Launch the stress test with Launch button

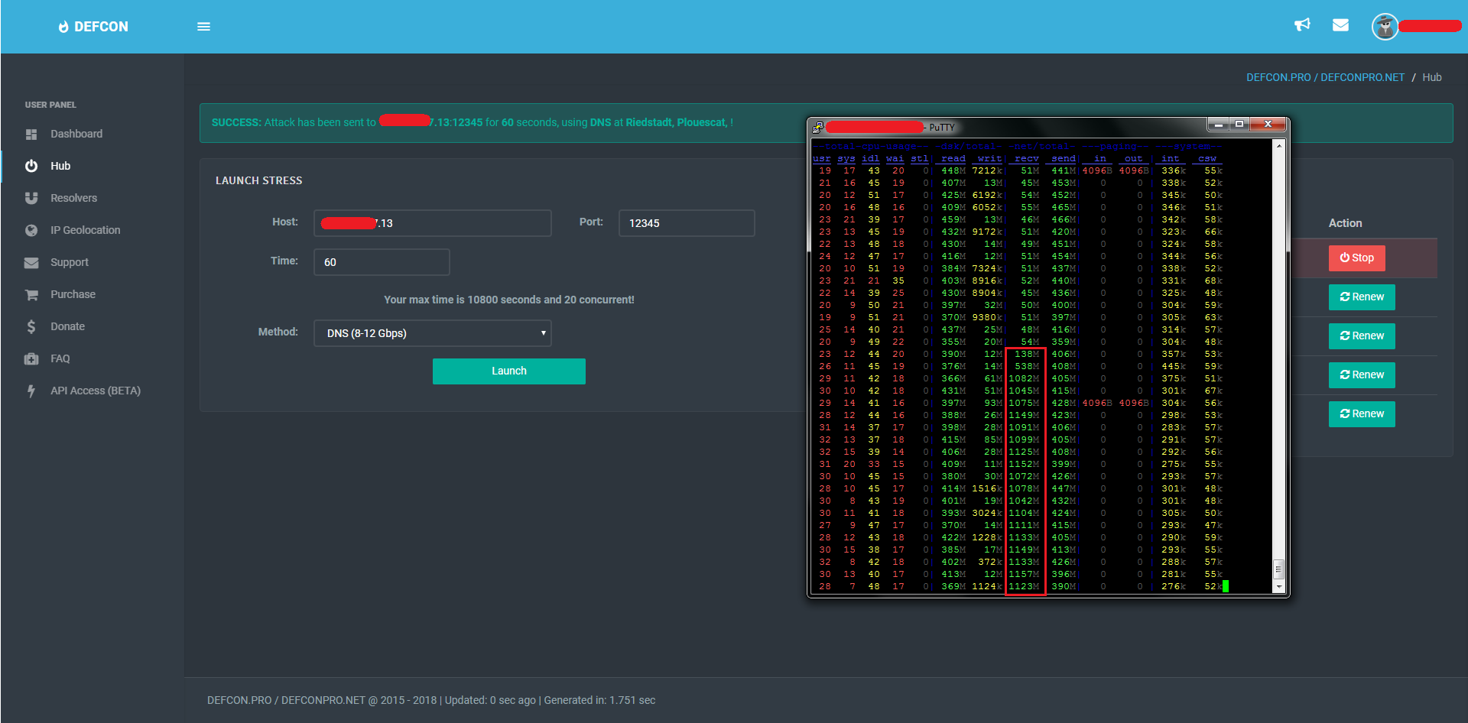click(509, 371)
